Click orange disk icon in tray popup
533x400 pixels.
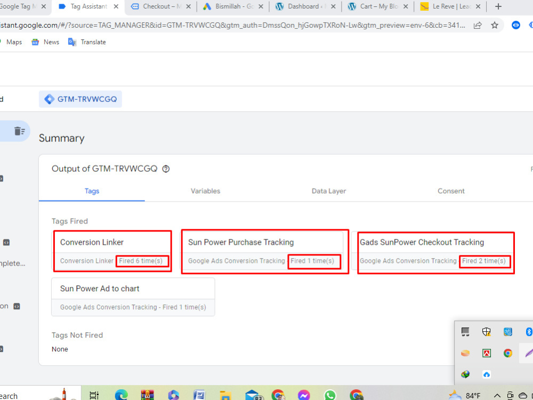pos(465,353)
